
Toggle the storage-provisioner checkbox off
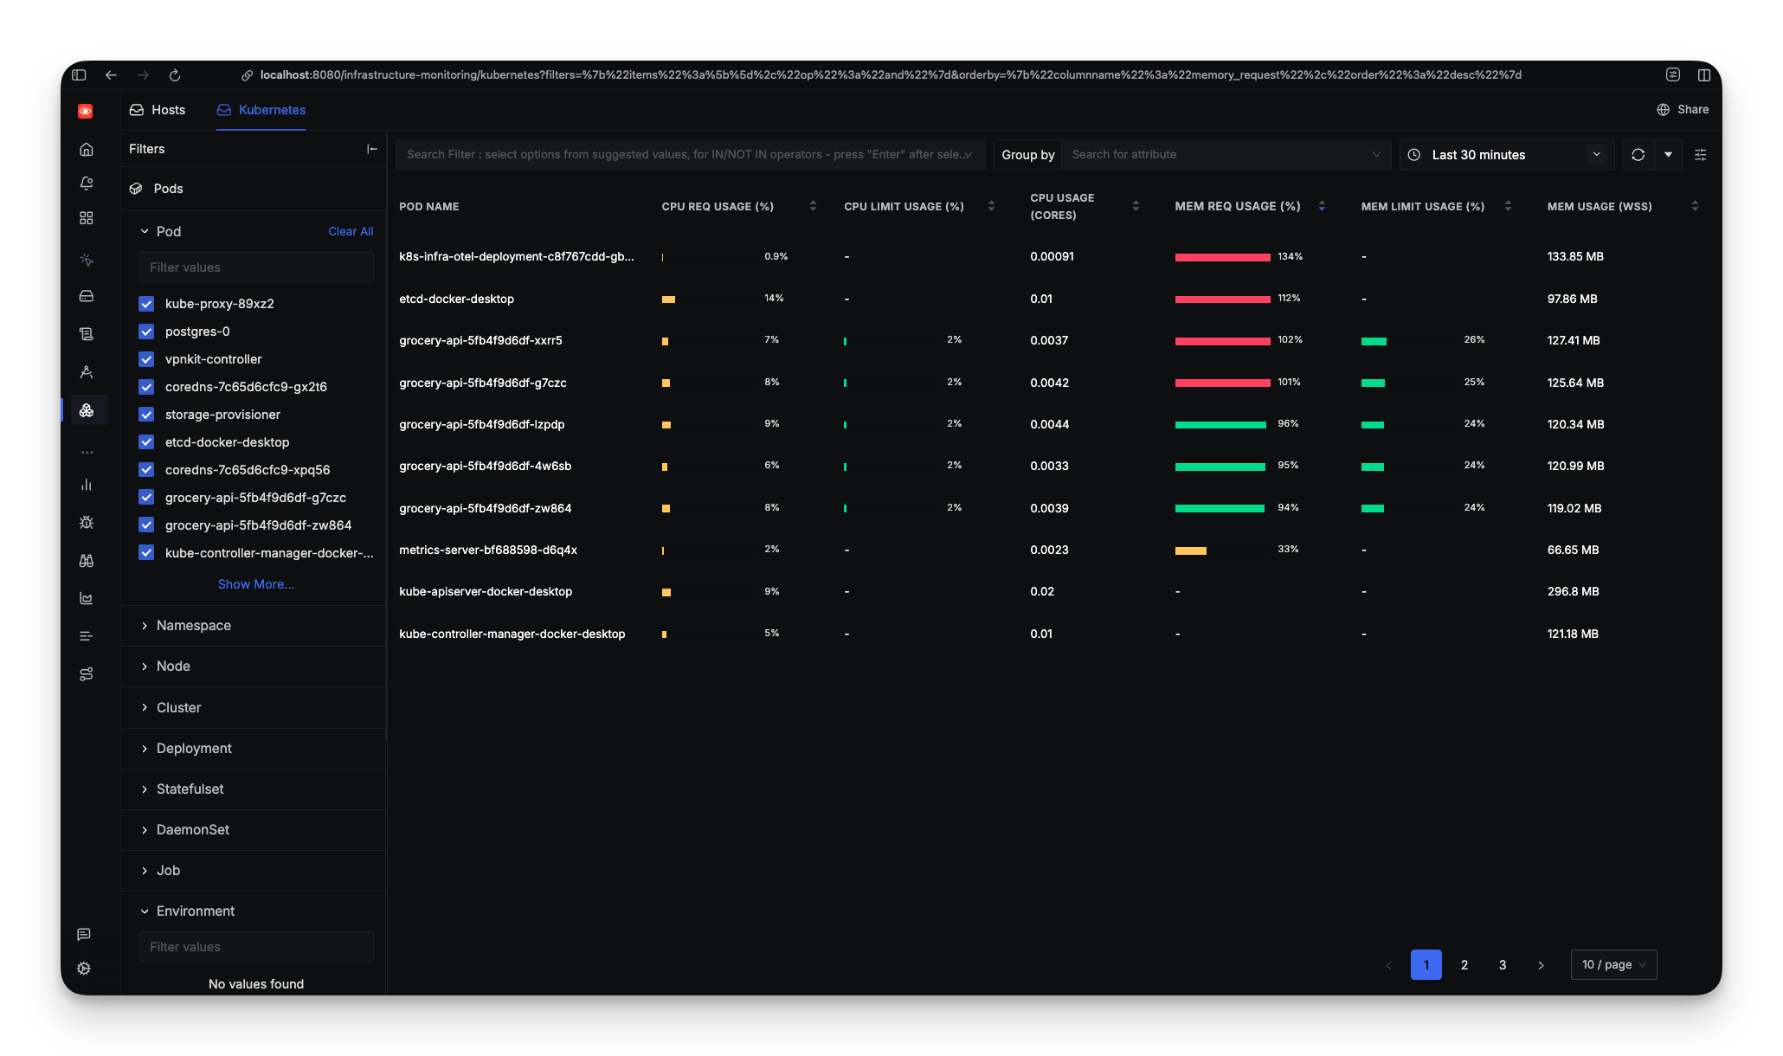coord(146,415)
